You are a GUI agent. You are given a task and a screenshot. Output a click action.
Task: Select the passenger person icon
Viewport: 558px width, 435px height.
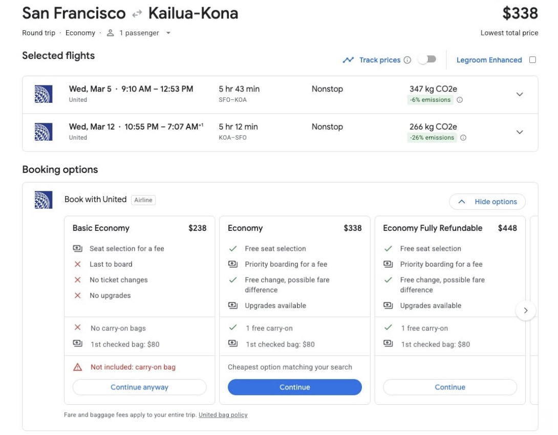tap(110, 33)
